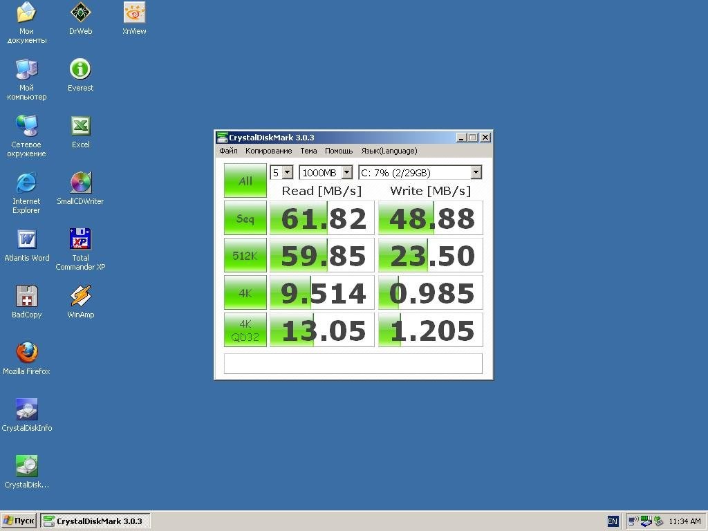
Task: Click Seq read result 61.82
Action: (322, 218)
